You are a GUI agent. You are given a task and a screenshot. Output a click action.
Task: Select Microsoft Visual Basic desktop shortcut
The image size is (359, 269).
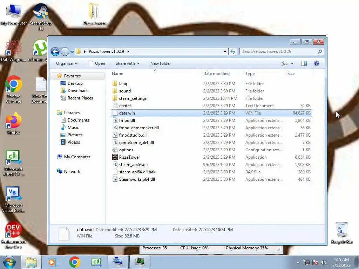tap(13, 200)
